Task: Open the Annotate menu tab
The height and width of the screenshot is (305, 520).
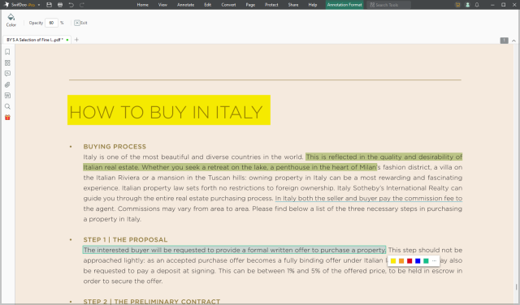Action: click(186, 5)
